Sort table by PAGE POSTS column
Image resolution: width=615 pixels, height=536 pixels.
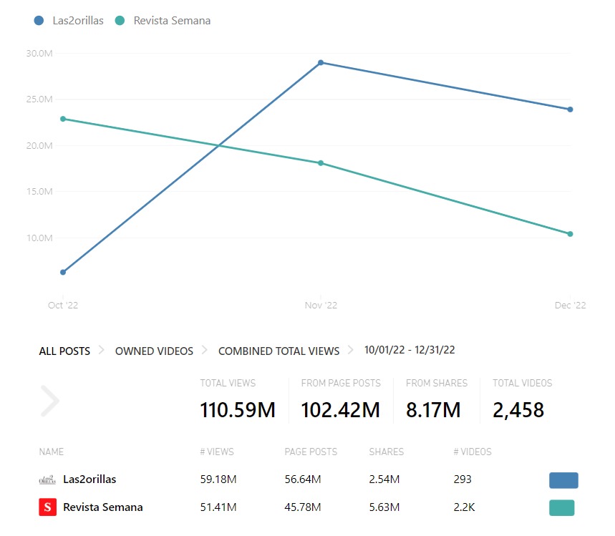[x=311, y=452]
